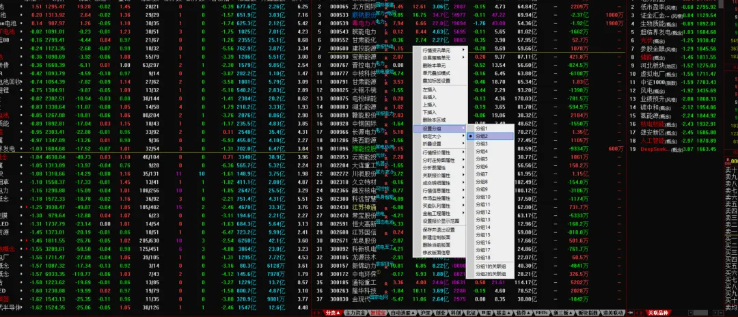Select 分组13 group option

(x=489, y=219)
